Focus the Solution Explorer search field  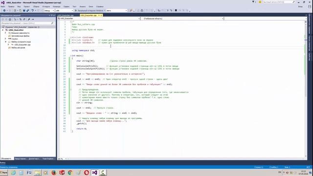pos(27,23)
